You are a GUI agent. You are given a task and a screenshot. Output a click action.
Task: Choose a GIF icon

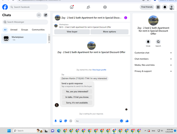point(71,121)
